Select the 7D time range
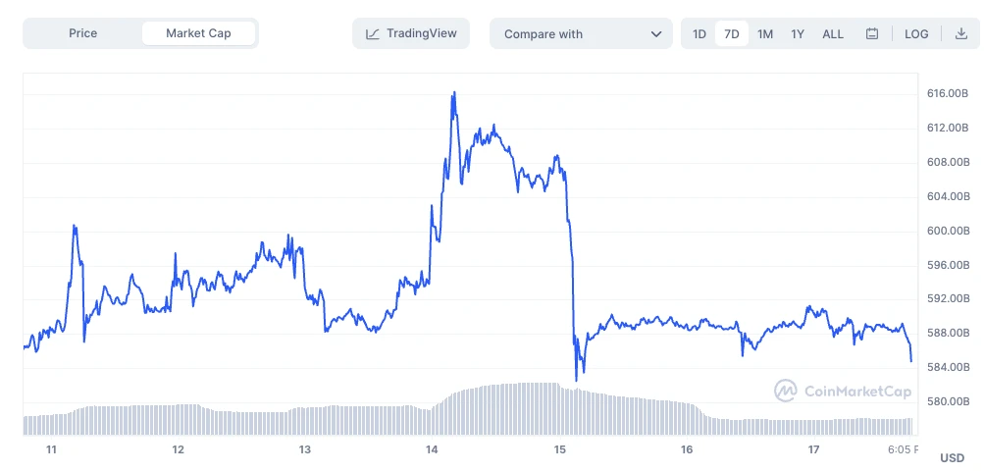The height and width of the screenshot is (472, 984). pyautogui.click(x=732, y=34)
